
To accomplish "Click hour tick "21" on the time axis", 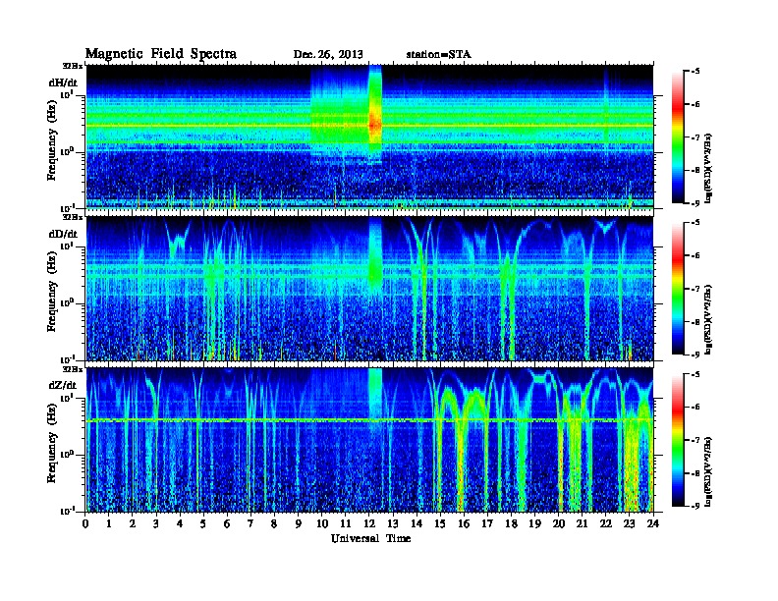I will tap(582, 523).
